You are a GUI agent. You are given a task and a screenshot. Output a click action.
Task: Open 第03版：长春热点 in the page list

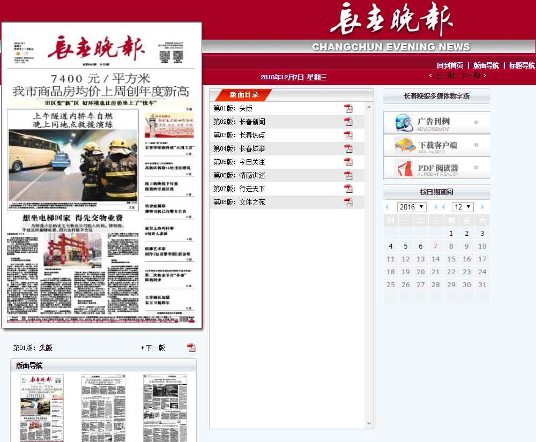239,135
